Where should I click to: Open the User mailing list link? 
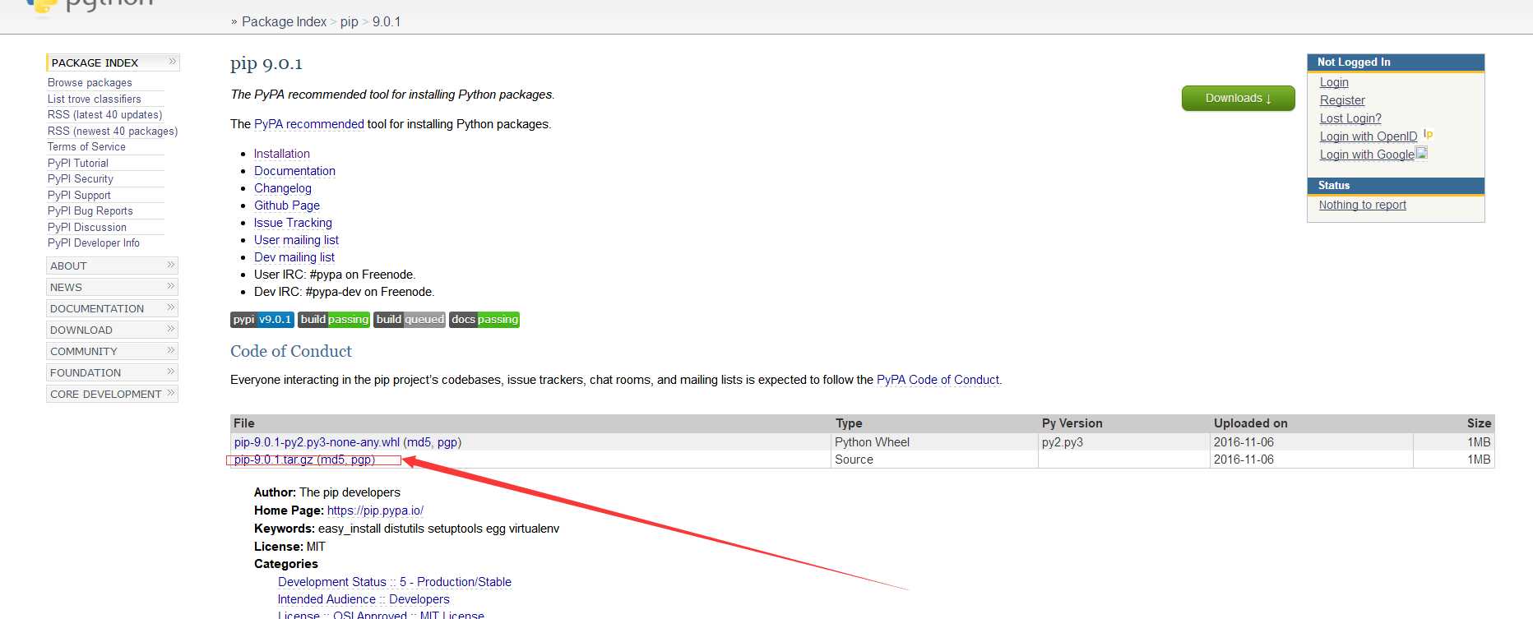pyautogui.click(x=296, y=240)
